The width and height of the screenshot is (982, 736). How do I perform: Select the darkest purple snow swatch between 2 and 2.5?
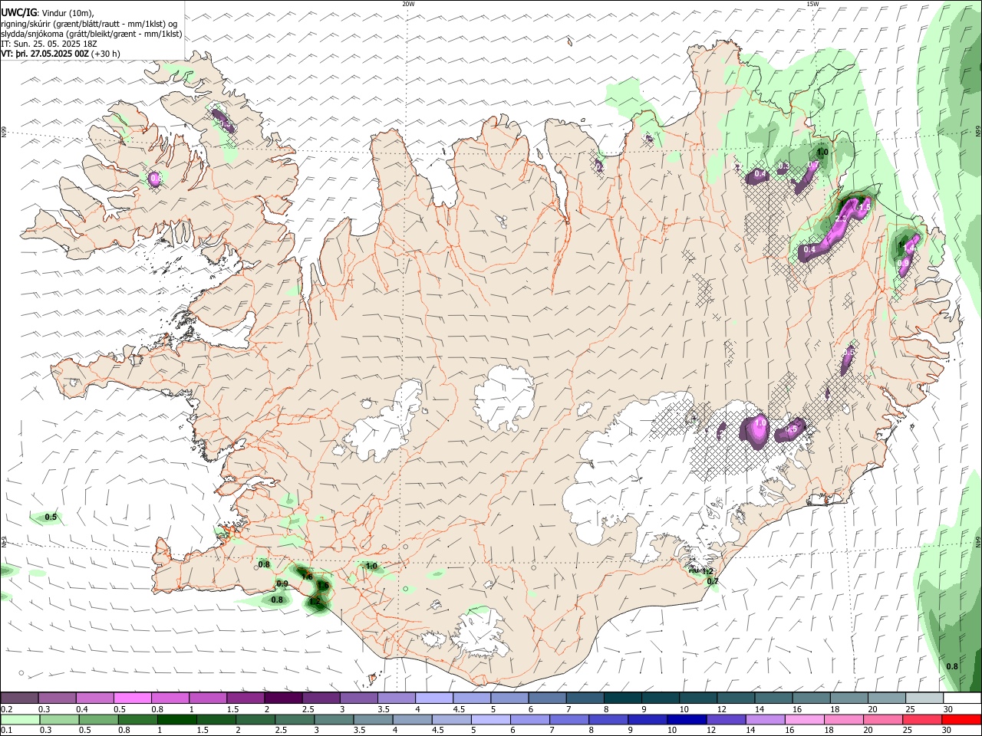point(282,698)
